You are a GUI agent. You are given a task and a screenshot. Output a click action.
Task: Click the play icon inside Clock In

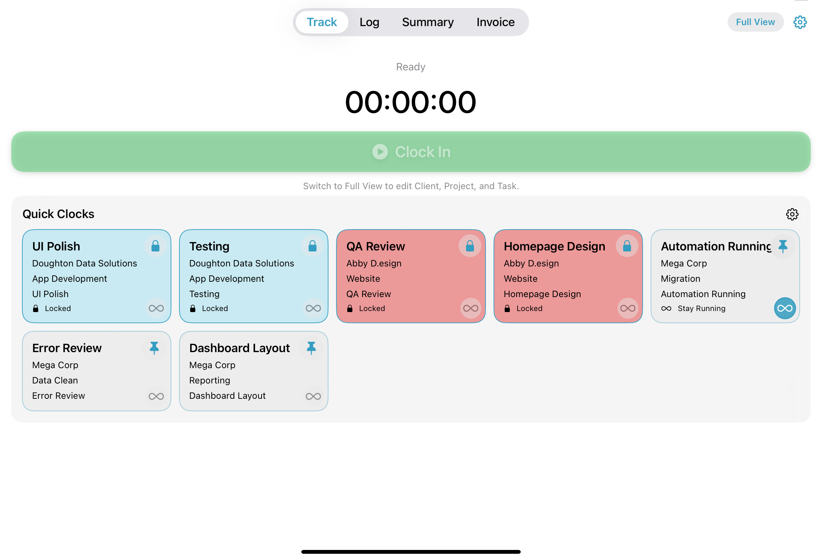tap(380, 152)
